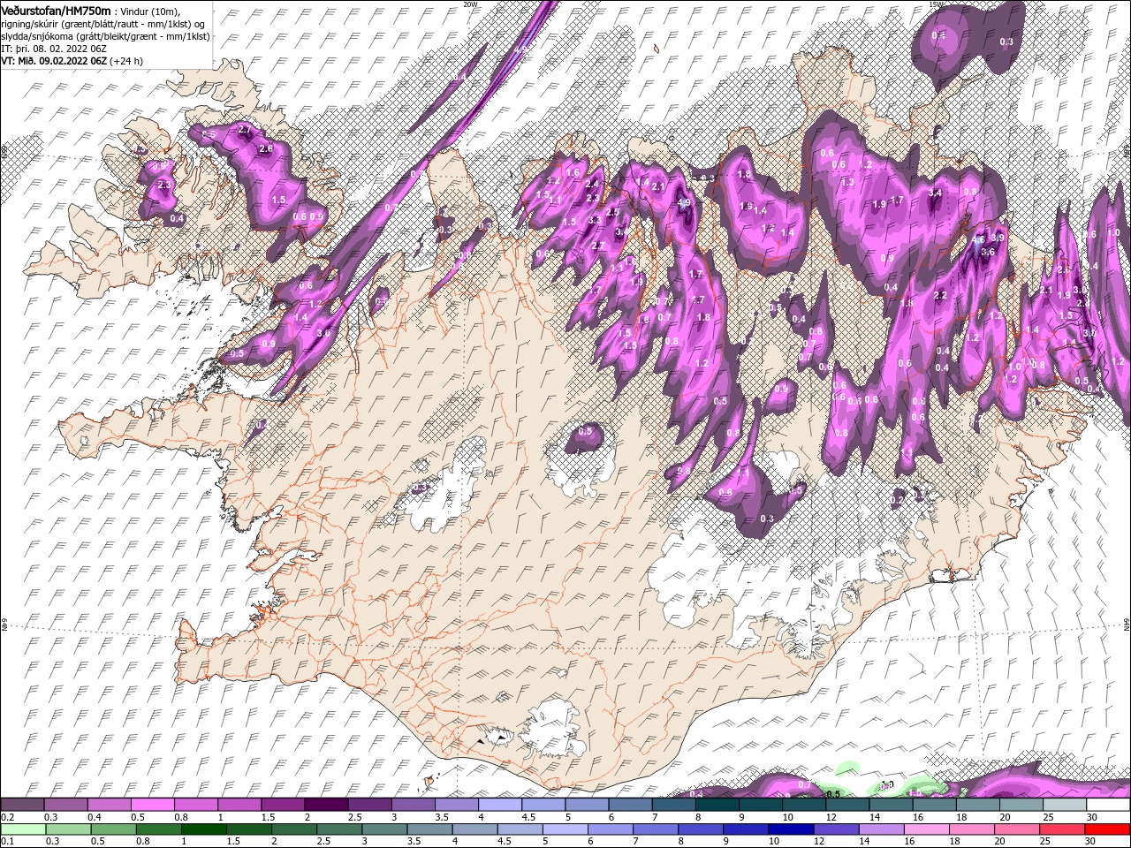Viewport: 1131px width, 848px height.
Task: Click the 'rigning/skúrir' legend description line
Action: coord(102,23)
